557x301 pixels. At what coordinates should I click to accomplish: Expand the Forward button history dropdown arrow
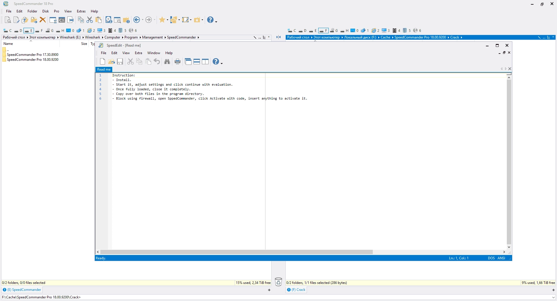pyautogui.click(x=154, y=20)
